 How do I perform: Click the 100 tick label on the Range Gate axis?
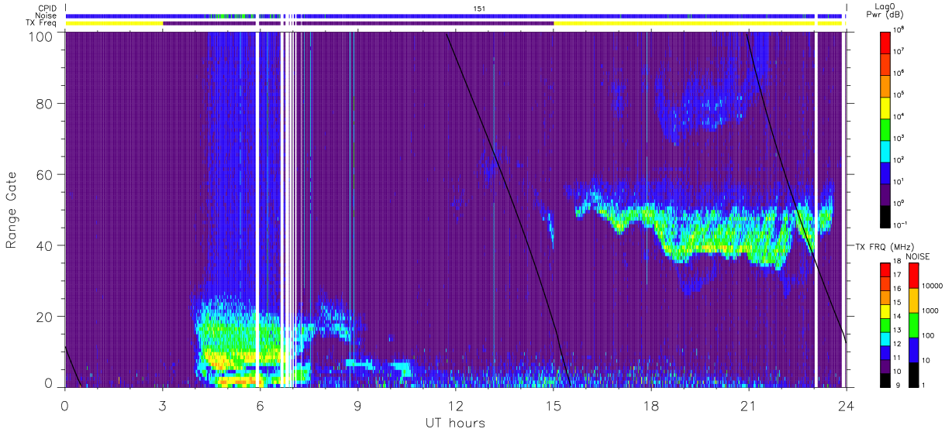click(42, 36)
